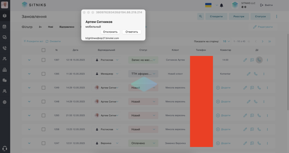This screenshot has height=153, width=289.
Task: Open the settings gear in sidebar
Action: (x=5, y=102)
